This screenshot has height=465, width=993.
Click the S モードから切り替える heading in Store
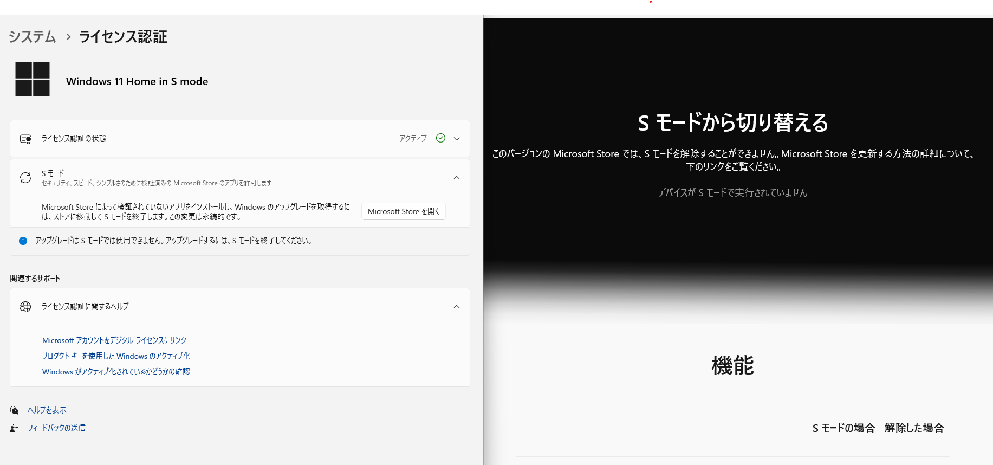coord(733,122)
